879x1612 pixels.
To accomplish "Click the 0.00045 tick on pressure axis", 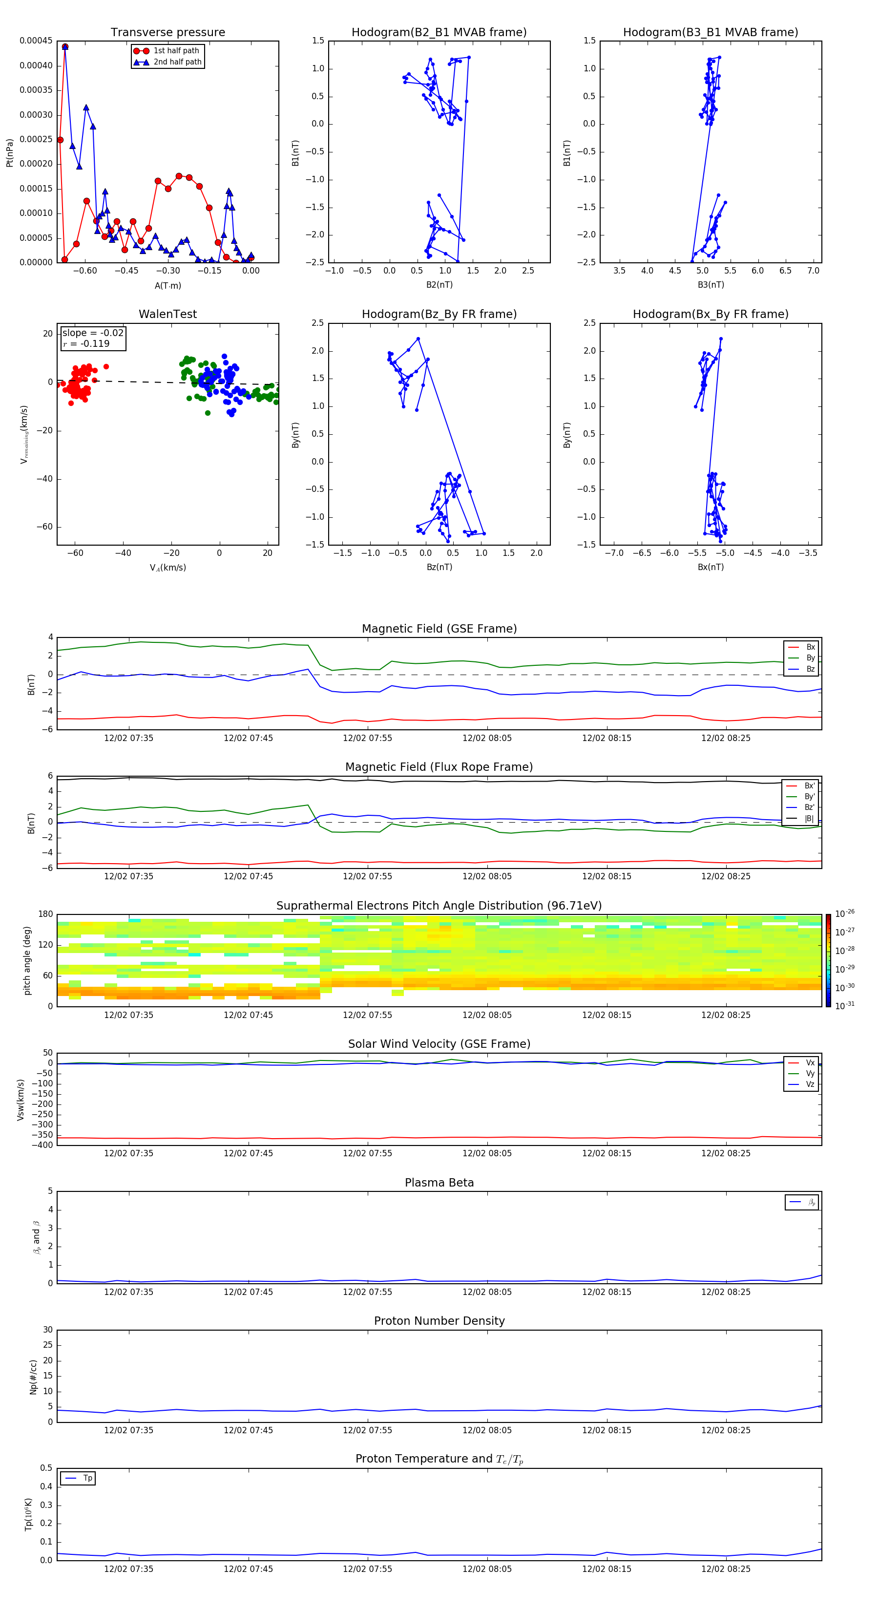I will [36, 41].
